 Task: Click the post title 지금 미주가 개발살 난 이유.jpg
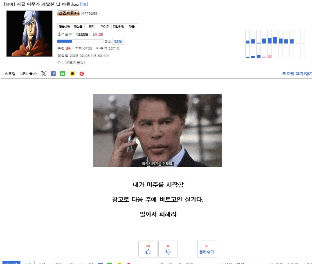[x=47, y=4]
